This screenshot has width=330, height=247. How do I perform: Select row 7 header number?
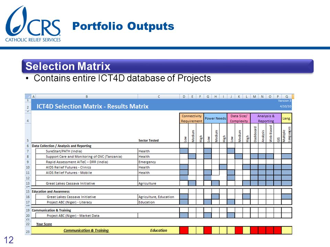pyautogui.click(x=28, y=151)
